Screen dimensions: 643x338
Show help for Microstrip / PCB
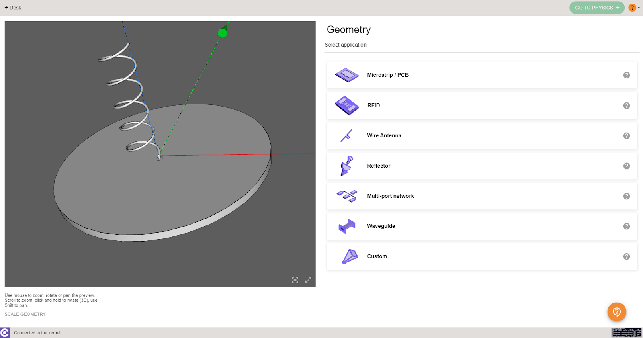tap(627, 75)
